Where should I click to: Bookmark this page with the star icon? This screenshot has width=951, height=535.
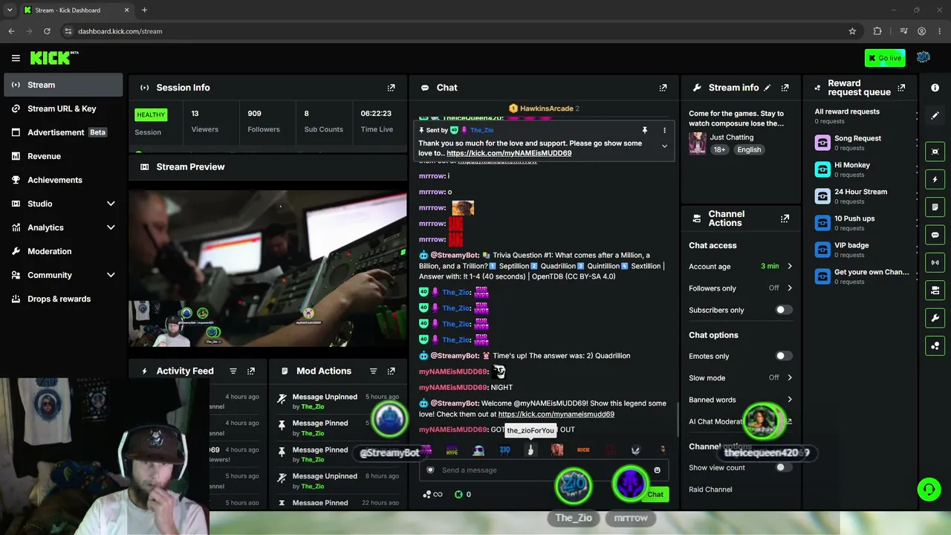pyautogui.click(x=852, y=31)
